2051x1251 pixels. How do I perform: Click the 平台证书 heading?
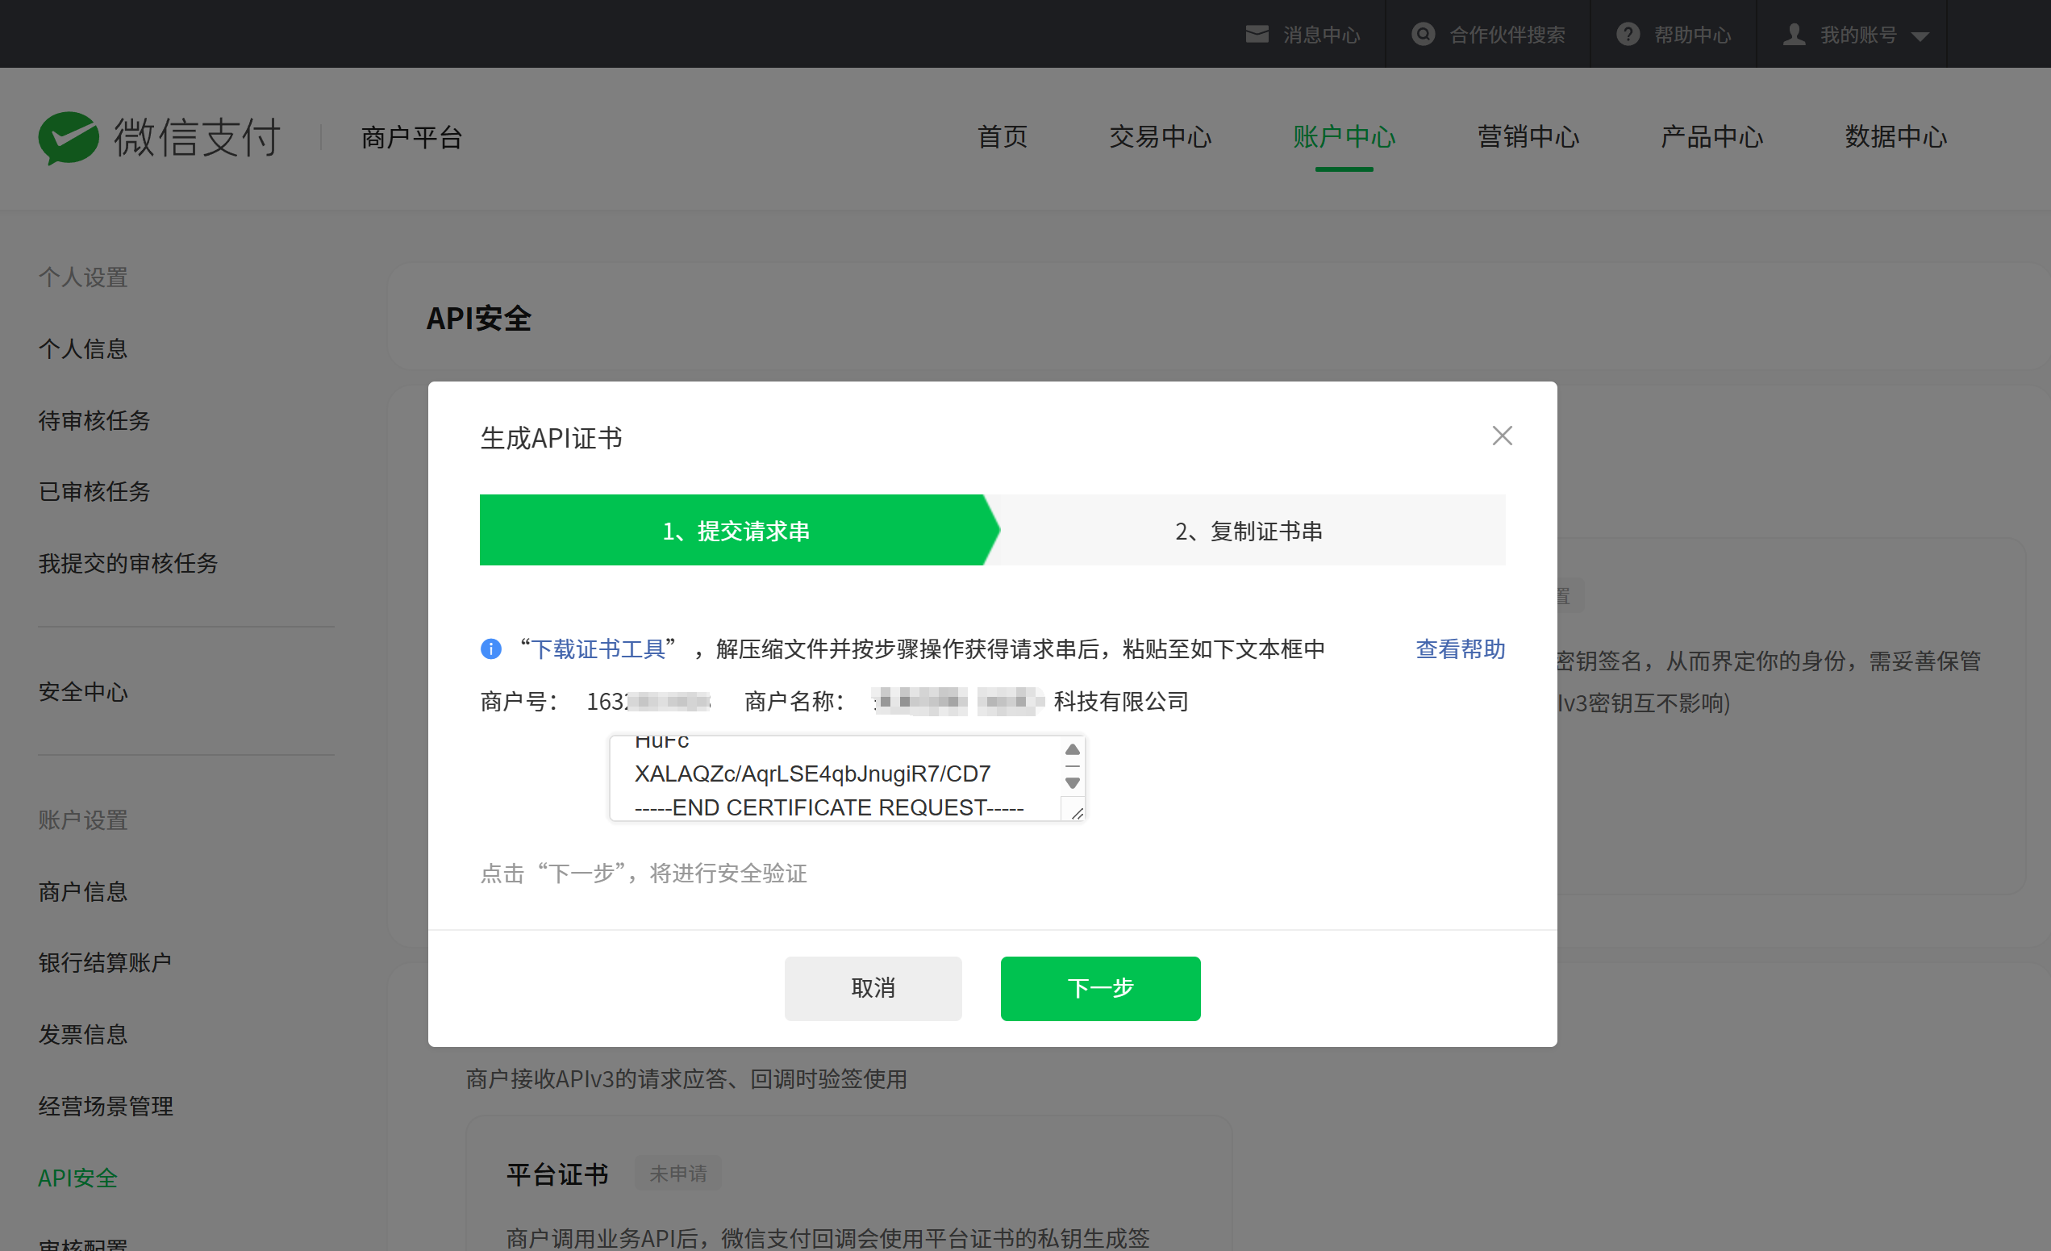(557, 1174)
